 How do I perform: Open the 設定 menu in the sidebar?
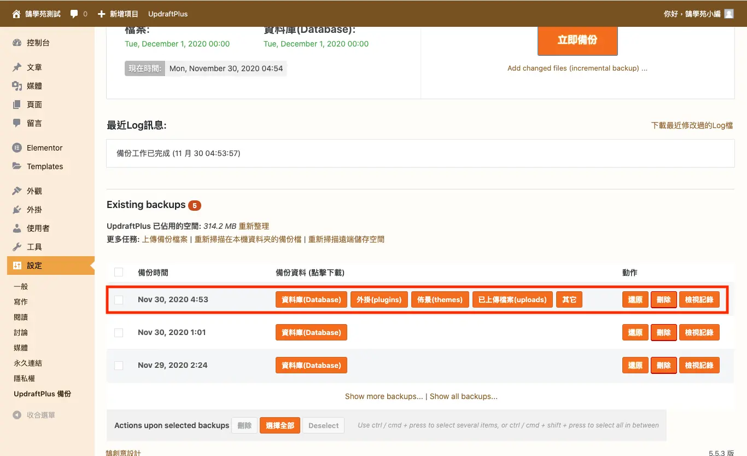(x=51, y=265)
